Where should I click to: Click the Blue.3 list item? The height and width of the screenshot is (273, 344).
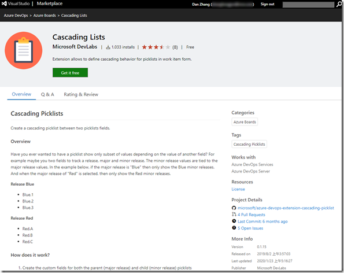[28, 208]
